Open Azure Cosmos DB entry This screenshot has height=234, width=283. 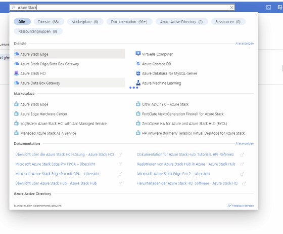point(156,64)
